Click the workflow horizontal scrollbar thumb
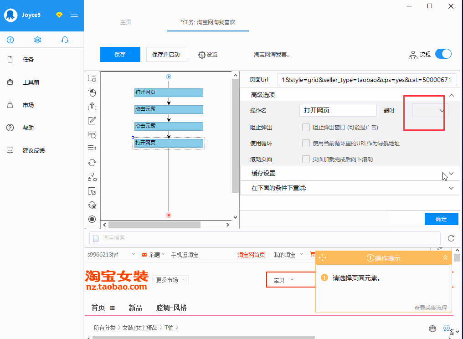This screenshot has height=339, width=463. pyautogui.click(x=154, y=225)
